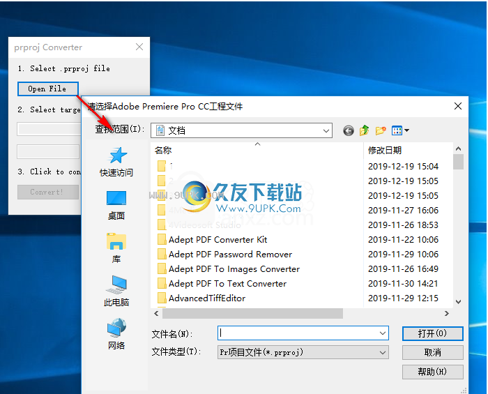The width and height of the screenshot is (488, 394).
Task: Click the vertical scrollbar thumb in file list
Action: coord(458,162)
